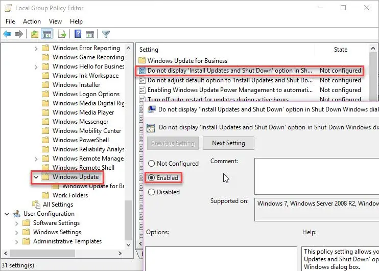Select the Enabled radio button
Screen dimensions: 379x271
coord(151,178)
